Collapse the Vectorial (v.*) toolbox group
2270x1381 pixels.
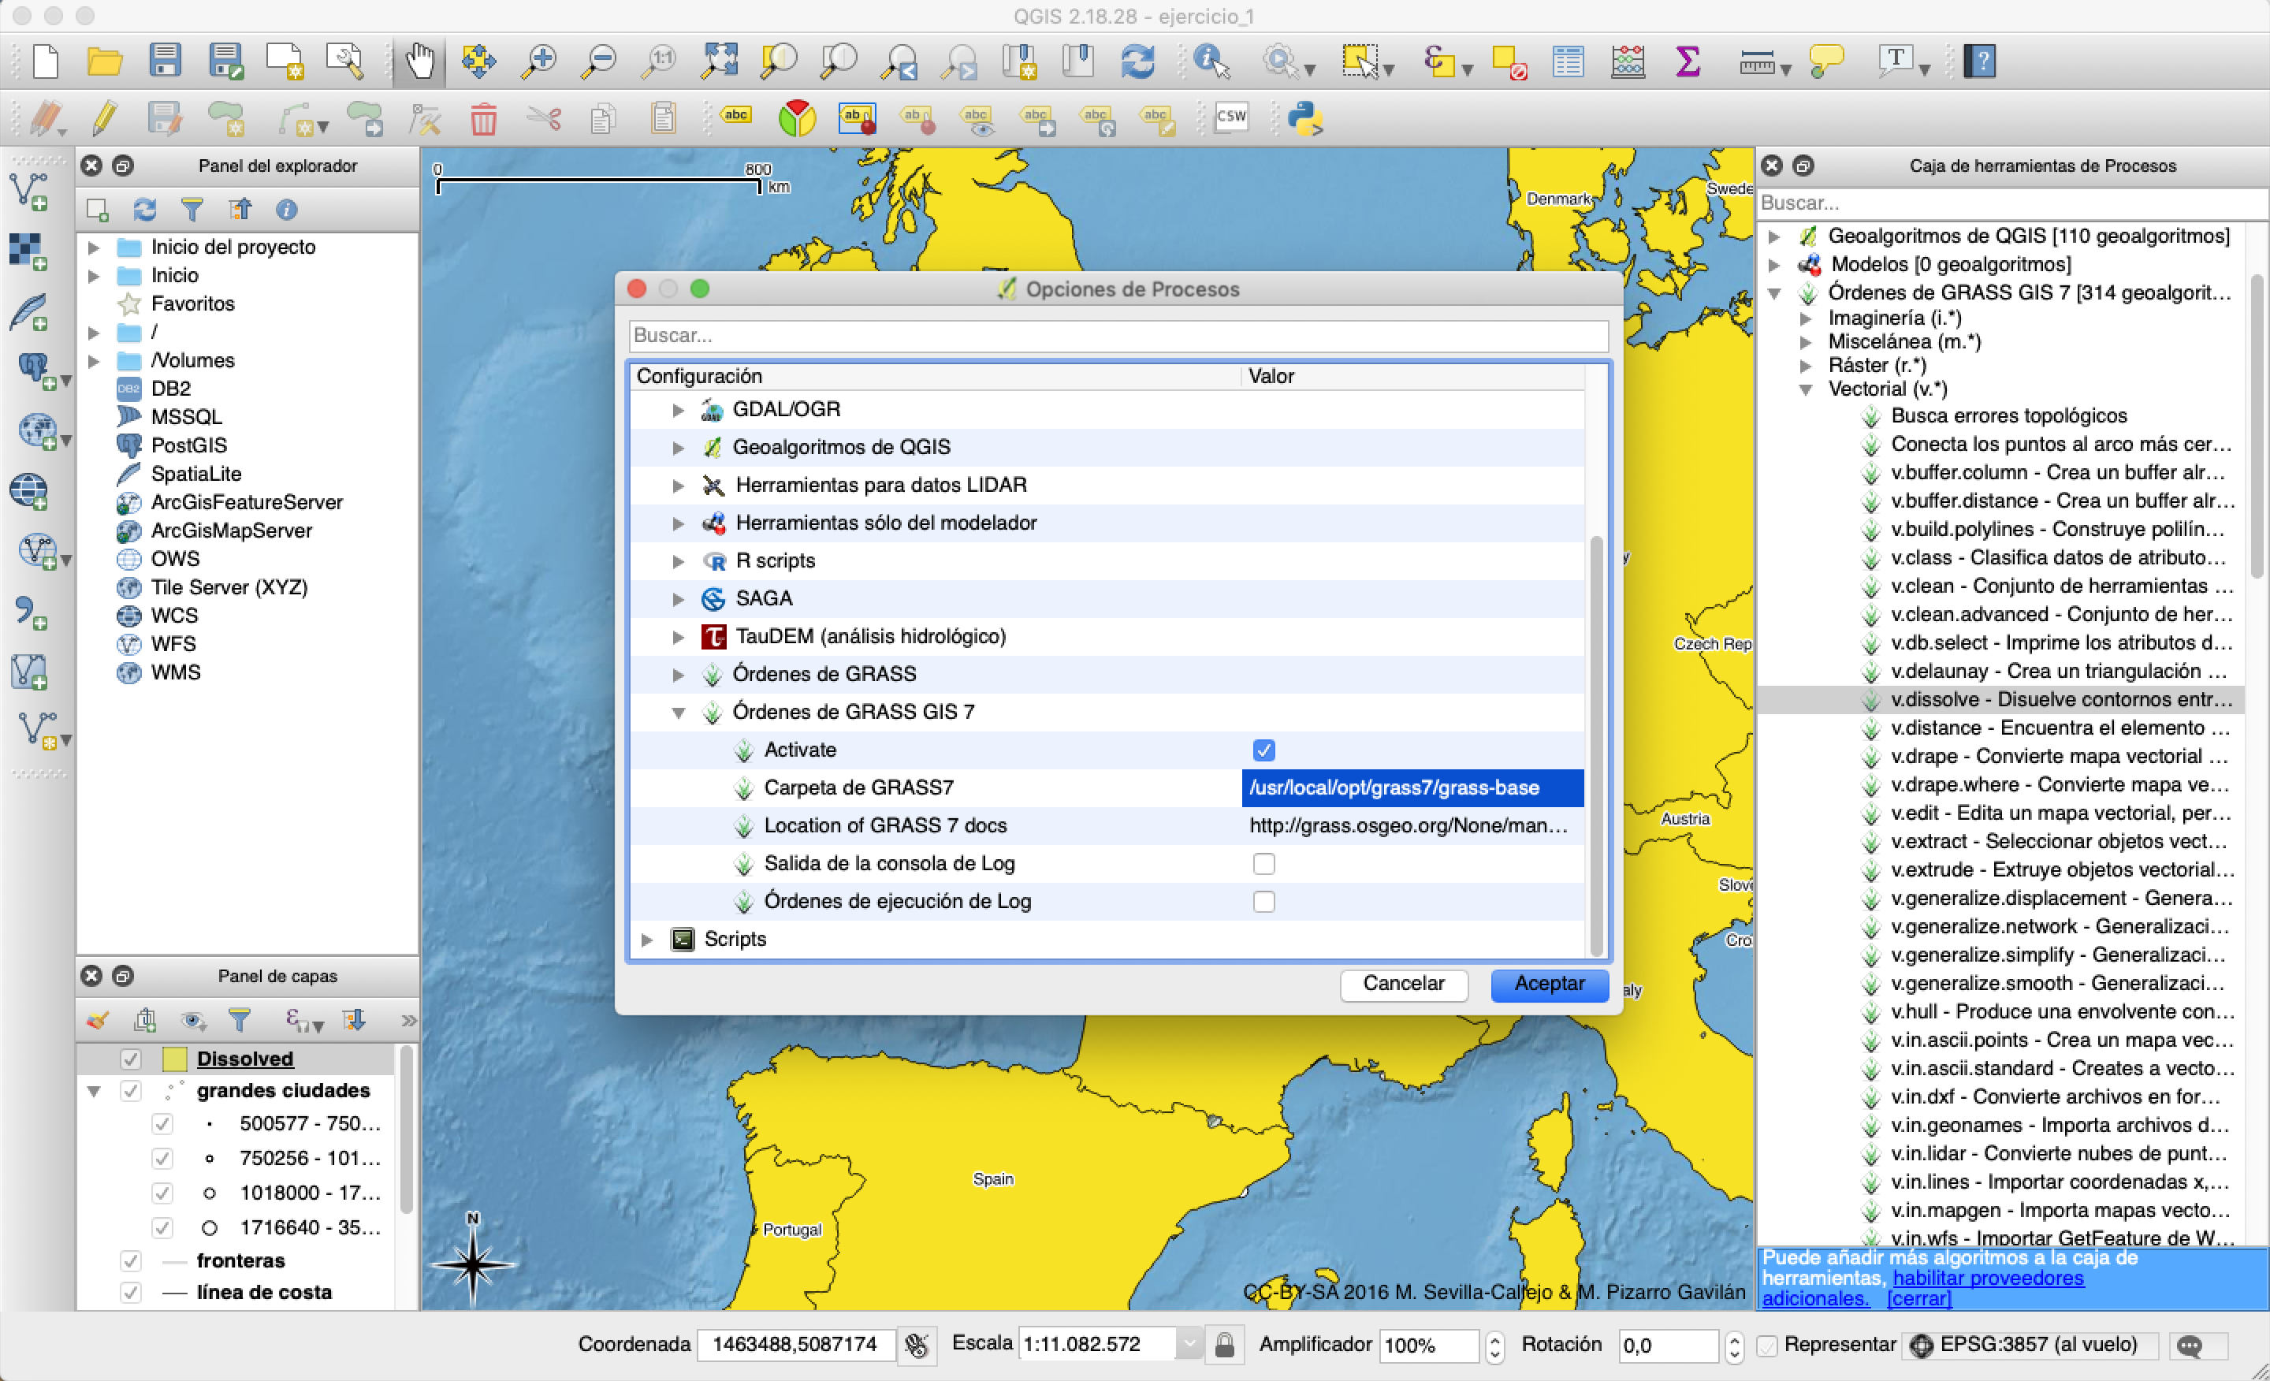[1806, 389]
